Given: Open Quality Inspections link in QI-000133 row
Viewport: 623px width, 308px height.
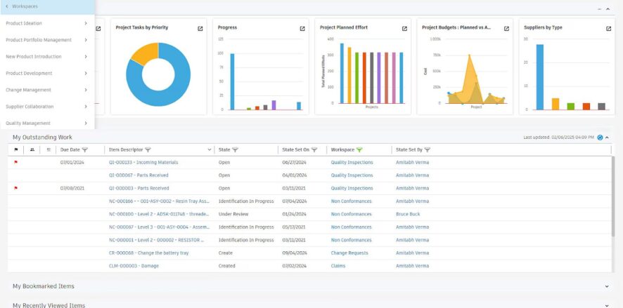Looking at the screenshot, I should [x=352, y=163].
